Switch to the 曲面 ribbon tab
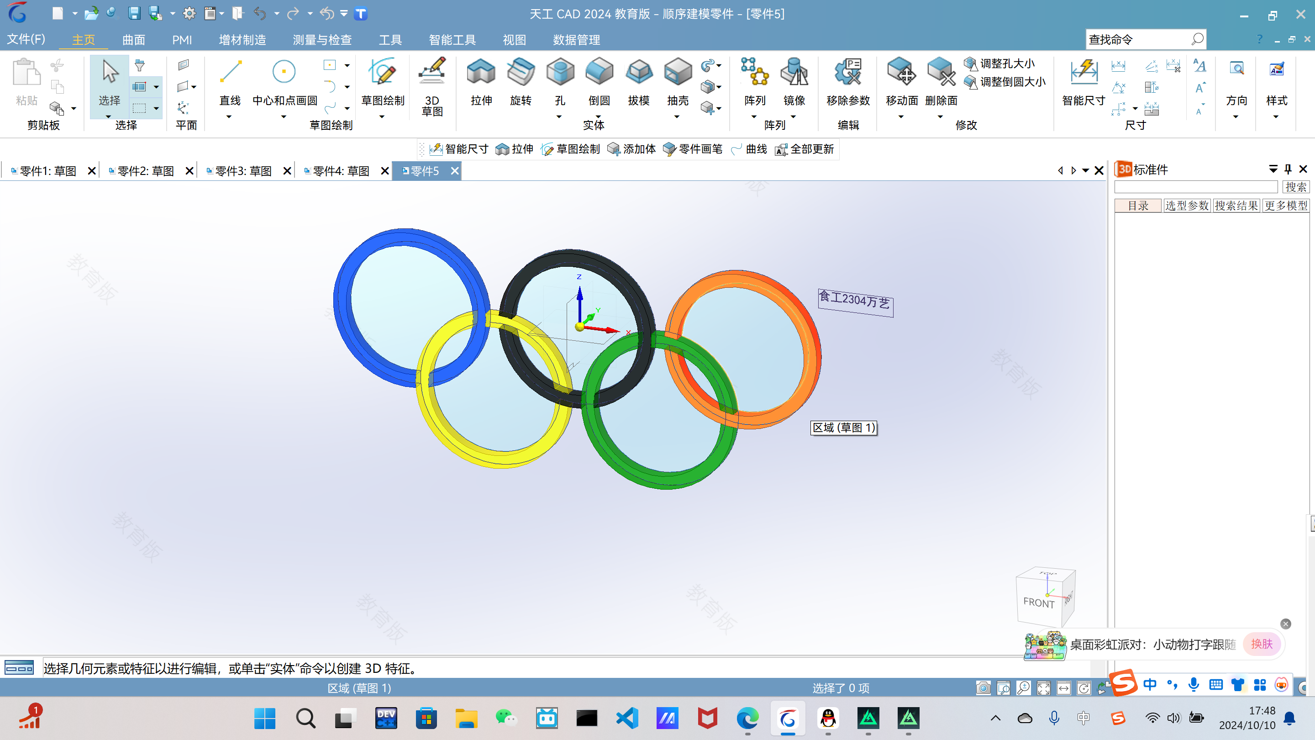This screenshot has height=740, width=1315. (x=134, y=39)
